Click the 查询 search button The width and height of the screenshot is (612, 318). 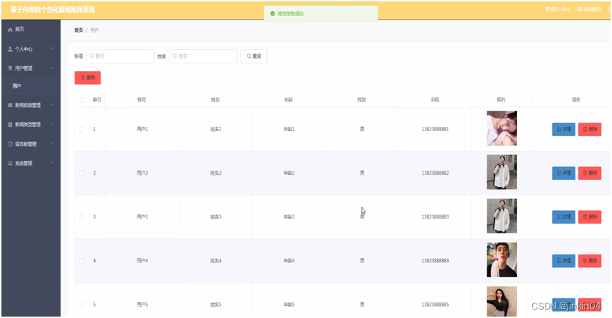pyautogui.click(x=254, y=56)
